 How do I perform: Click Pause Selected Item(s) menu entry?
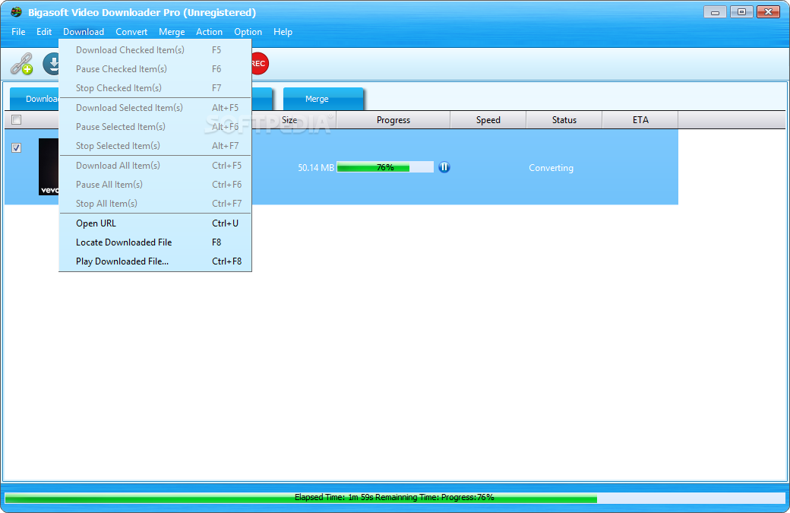(155, 127)
